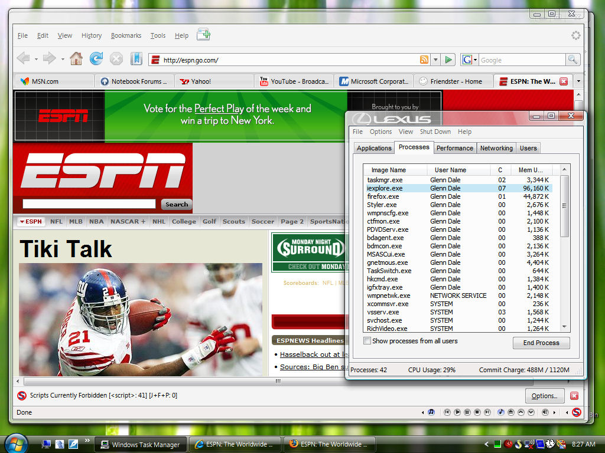The width and height of the screenshot is (605, 453).
Task: Click the ESPN site search input field
Action: 89,203
